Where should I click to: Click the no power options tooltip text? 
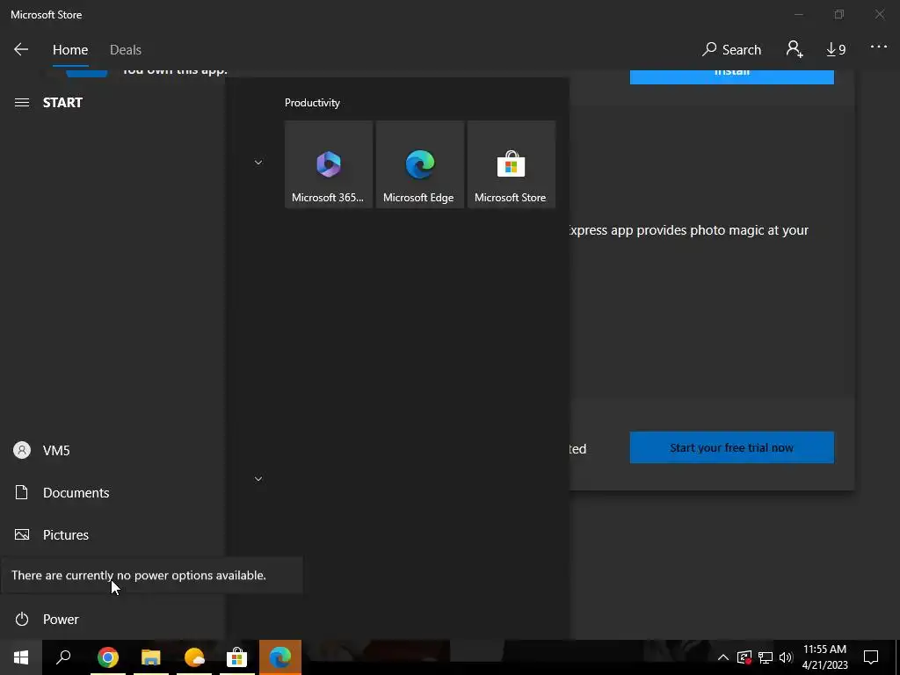tap(139, 575)
